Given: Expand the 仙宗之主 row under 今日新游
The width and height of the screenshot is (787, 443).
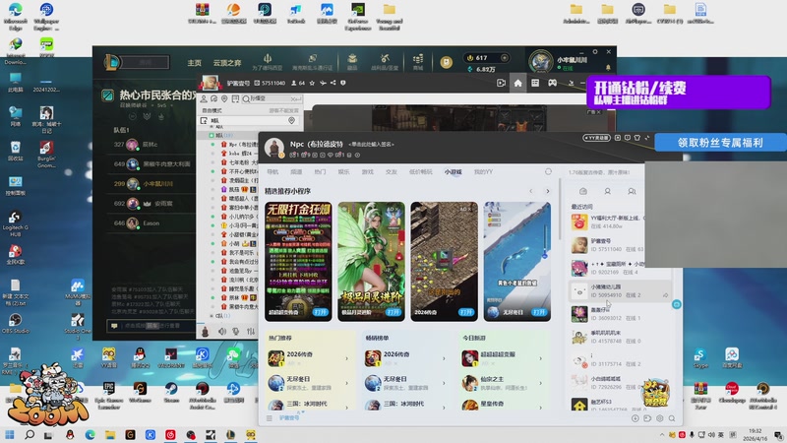Looking at the screenshot, I should click(540, 383).
